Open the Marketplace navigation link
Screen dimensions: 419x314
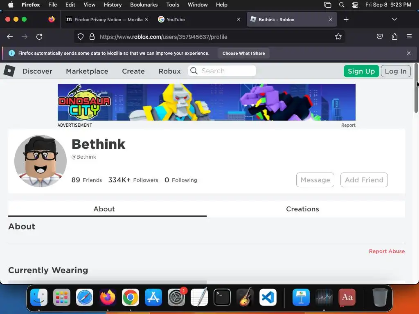tap(87, 71)
